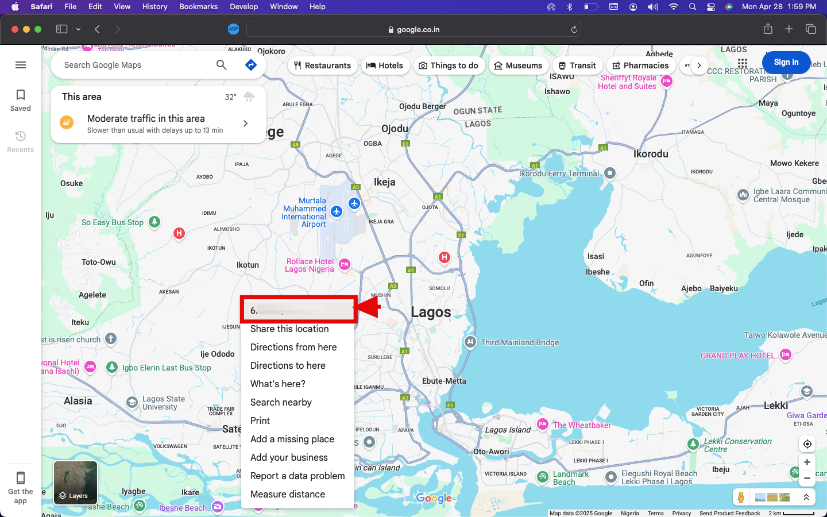Open the Google Maps hamburger menu
827x517 pixels.
[x=21, y=65]
